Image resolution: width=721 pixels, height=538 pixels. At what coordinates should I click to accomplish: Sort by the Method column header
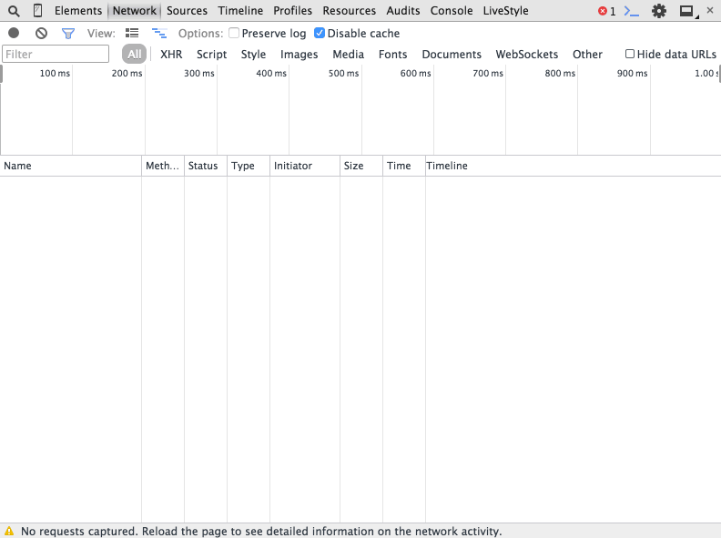(163, 166)
